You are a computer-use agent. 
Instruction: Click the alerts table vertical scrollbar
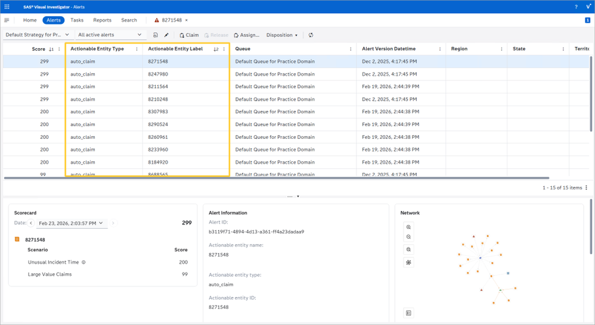591,94
